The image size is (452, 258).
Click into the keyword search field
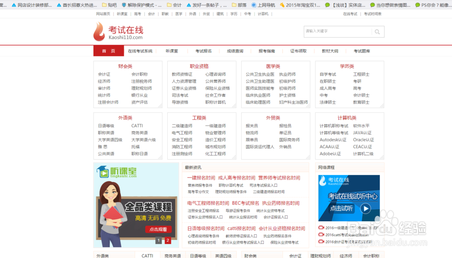coord(338,32)
